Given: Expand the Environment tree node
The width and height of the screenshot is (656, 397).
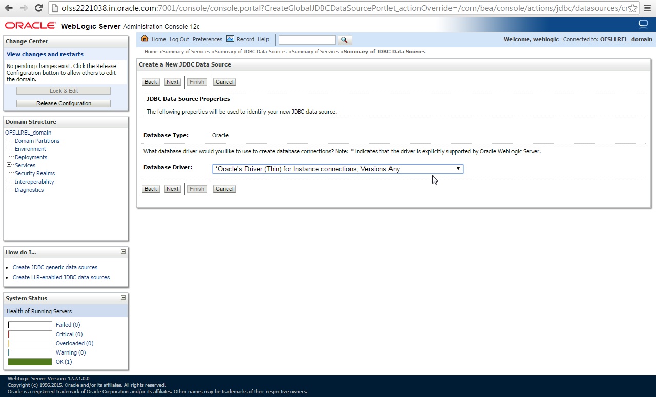Looking at the screenshot, I should pyautogui.click(x=9, y=148).
